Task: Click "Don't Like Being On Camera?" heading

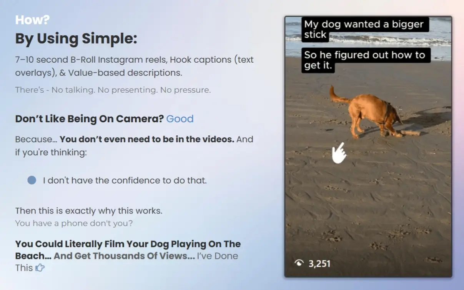Action: (x=90, y=119)
